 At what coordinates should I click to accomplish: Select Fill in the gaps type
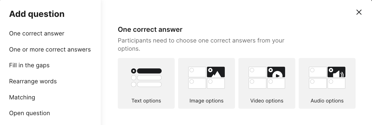[x=29, y=65]
